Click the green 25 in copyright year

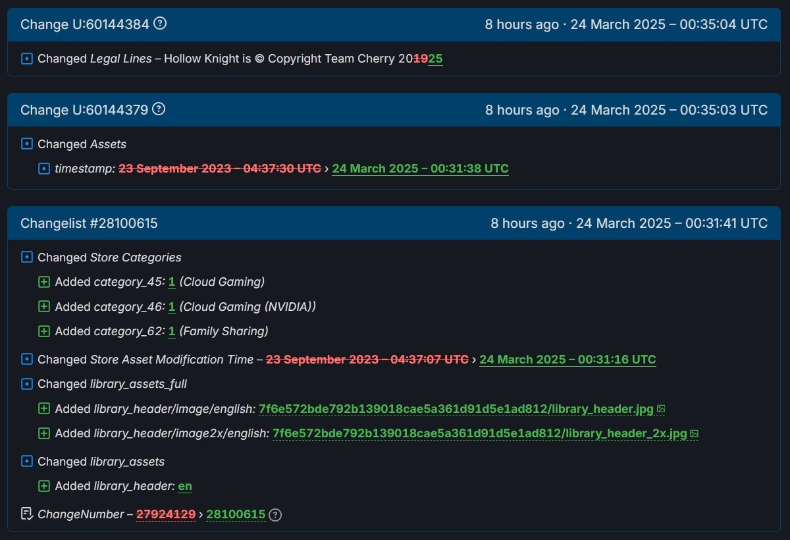coord(435,59)
